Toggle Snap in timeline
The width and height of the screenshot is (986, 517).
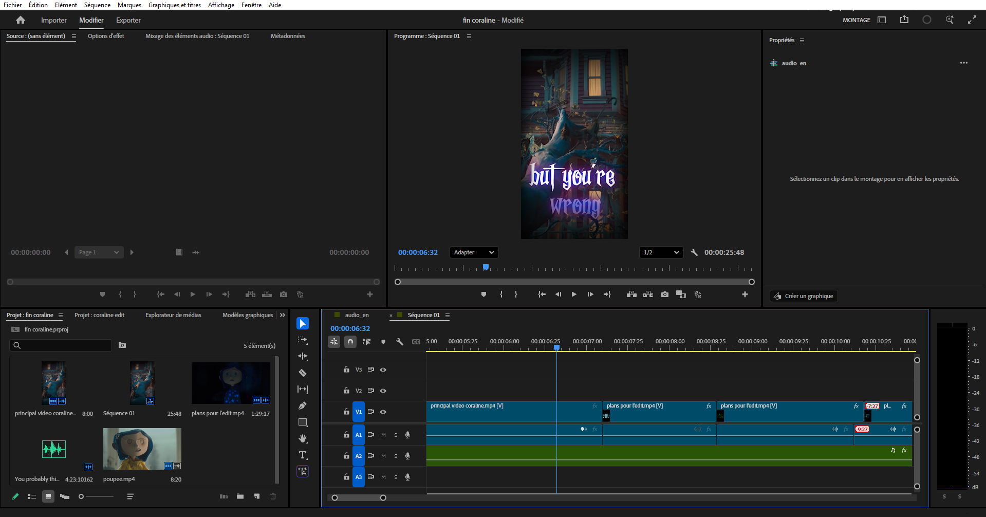point(350,342)
